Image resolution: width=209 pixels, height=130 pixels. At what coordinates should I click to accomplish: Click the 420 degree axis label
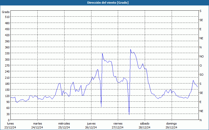coord(7,35)
